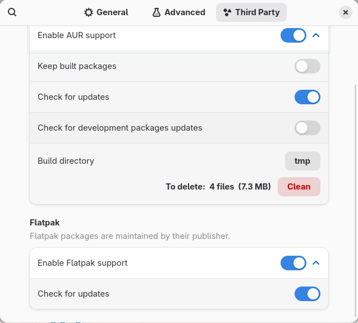Image resolution: width=358 pixels, height=323 pixels.
Task: Collapse the AUR support options chevron
Action: pyautogui.click(x=316, y=35)
